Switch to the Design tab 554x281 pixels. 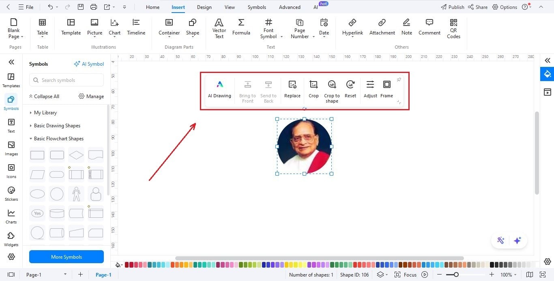tap(204, 7)
